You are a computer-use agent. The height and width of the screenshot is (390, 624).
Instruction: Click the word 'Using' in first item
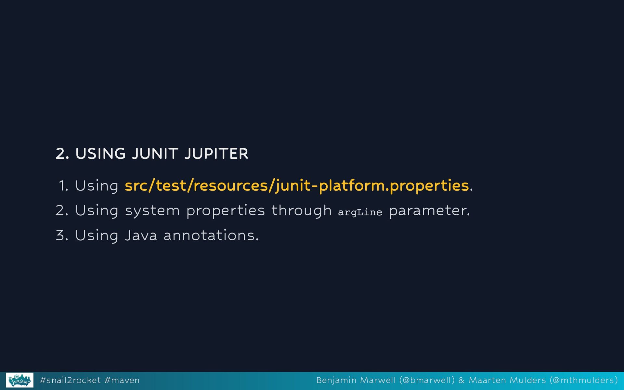coord(97,186)
